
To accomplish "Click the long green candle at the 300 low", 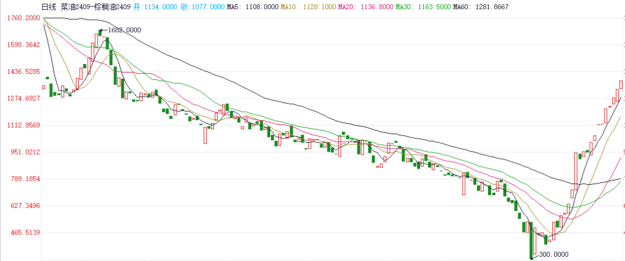I will tap(531, 240).
